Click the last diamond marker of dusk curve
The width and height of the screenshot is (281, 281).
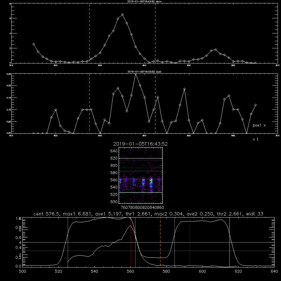pos(255,105)
